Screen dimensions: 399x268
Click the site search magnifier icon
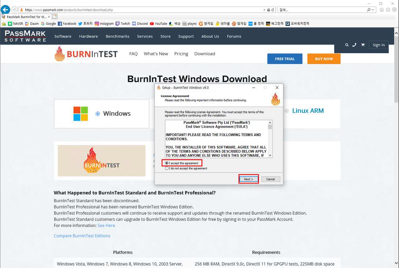pos(347,45)
